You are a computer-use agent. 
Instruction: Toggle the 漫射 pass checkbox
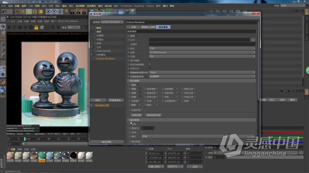click(140, 89)
